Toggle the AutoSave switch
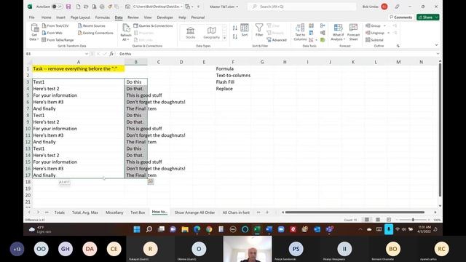466x262 pixels. point(57,7)
